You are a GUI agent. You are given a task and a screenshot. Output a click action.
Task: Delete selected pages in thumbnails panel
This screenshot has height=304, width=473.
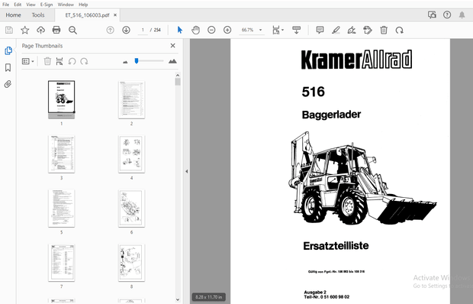(47, 61)
